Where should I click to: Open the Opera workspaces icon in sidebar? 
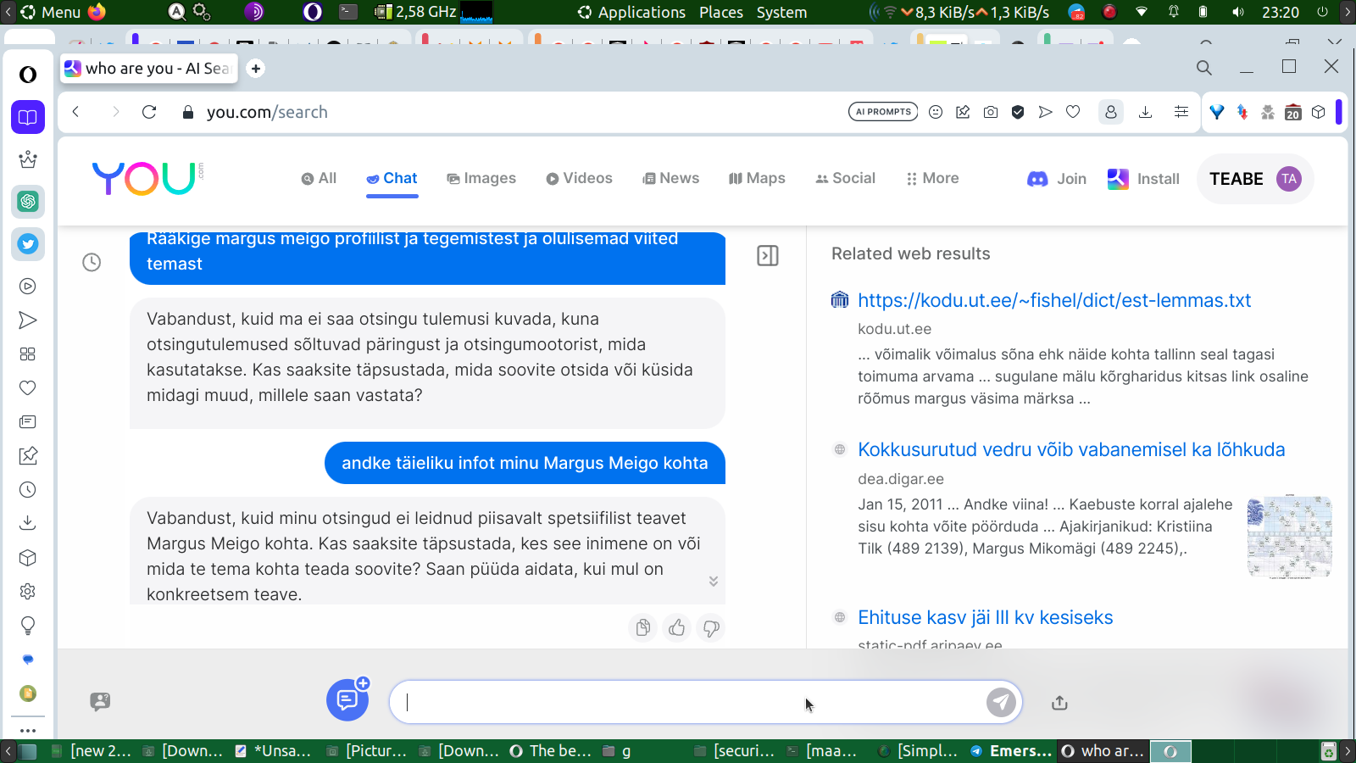(x=28, y=117)
